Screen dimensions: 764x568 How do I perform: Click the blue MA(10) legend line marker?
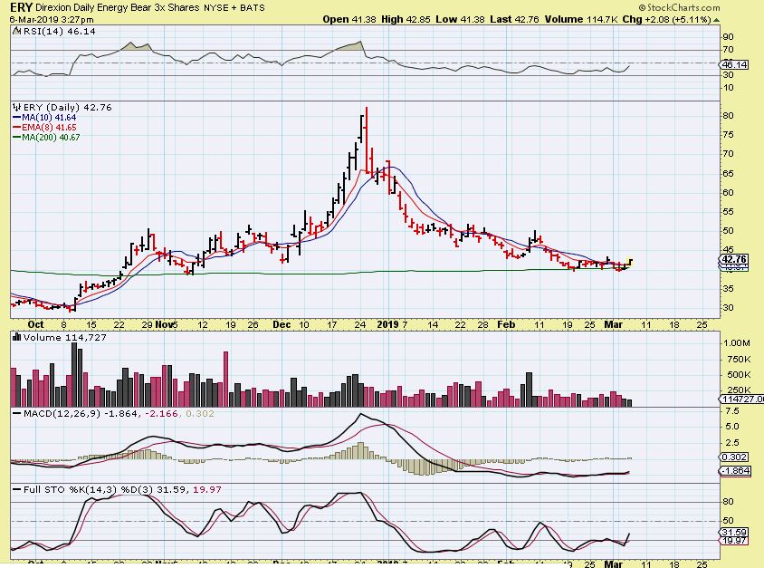(16, 118)
